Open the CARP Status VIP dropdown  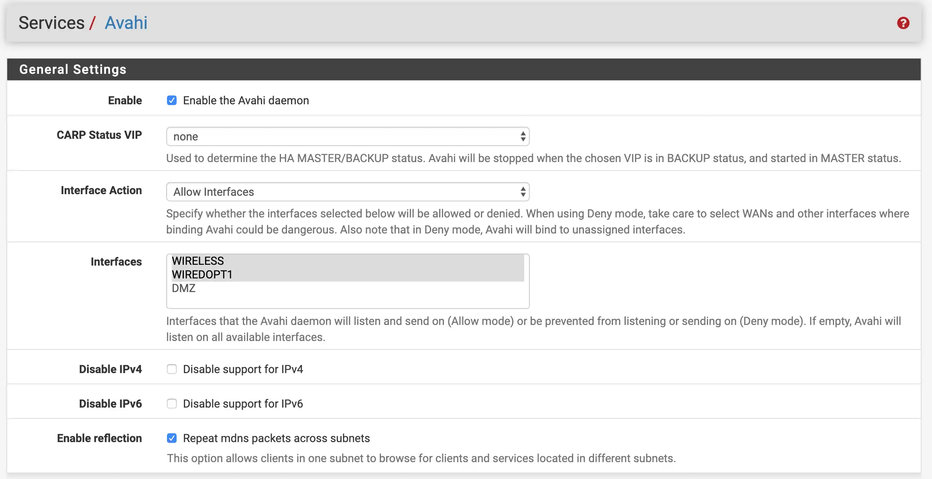pos(348,136)
